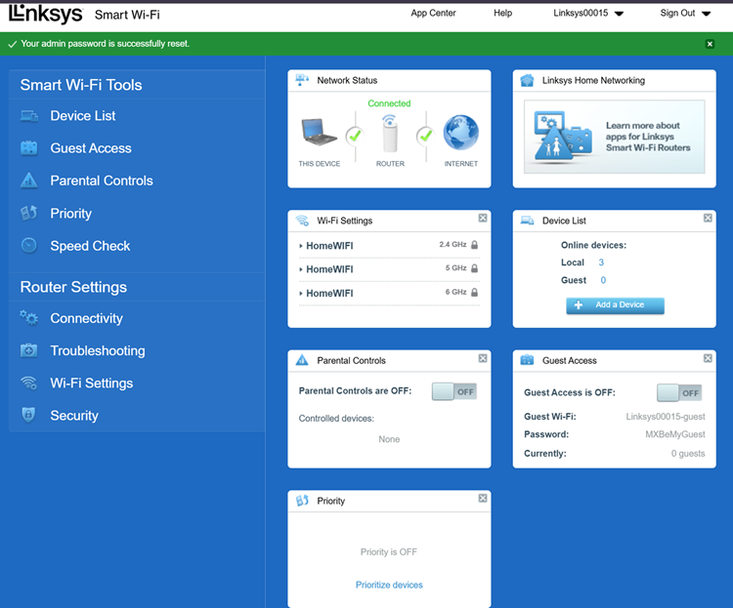
Task: Click the Priority text in sidebar
Action: tap(71, 214)
